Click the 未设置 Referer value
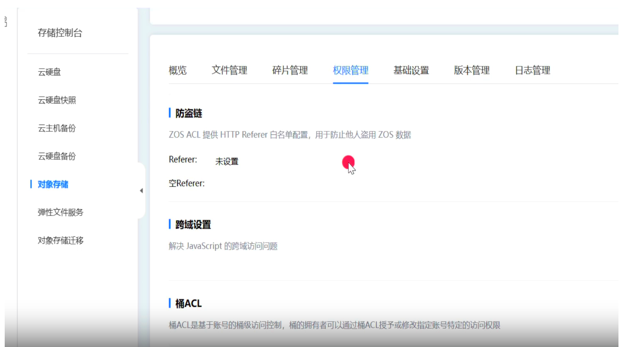This screenshot has height=347, width=630. (x=227, y=161)
